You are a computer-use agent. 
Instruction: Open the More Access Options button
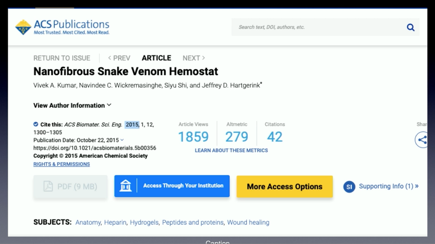(x=284, y=186)
